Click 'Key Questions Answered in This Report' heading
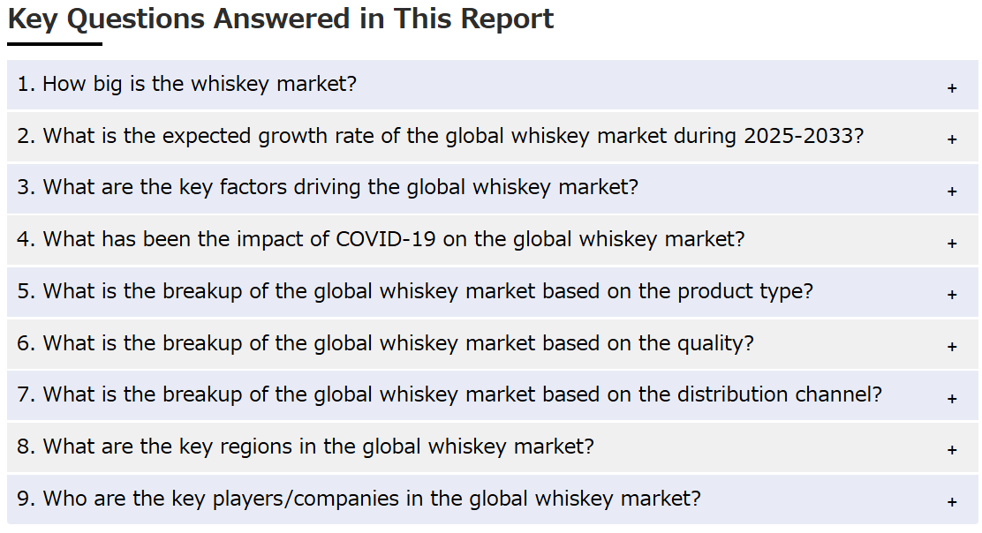Screen dimensions: 982x533 281,19
